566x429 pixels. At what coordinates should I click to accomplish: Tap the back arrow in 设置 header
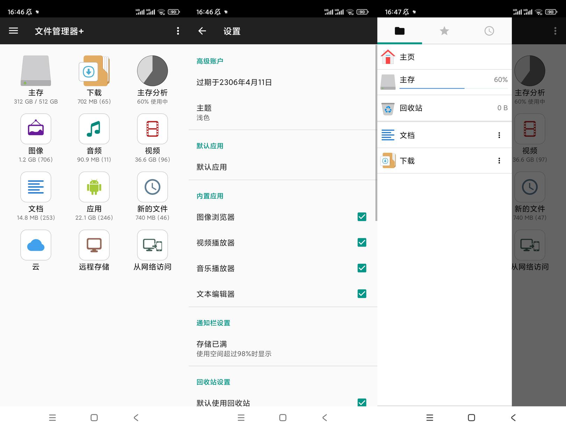click(x=202, y=31)
